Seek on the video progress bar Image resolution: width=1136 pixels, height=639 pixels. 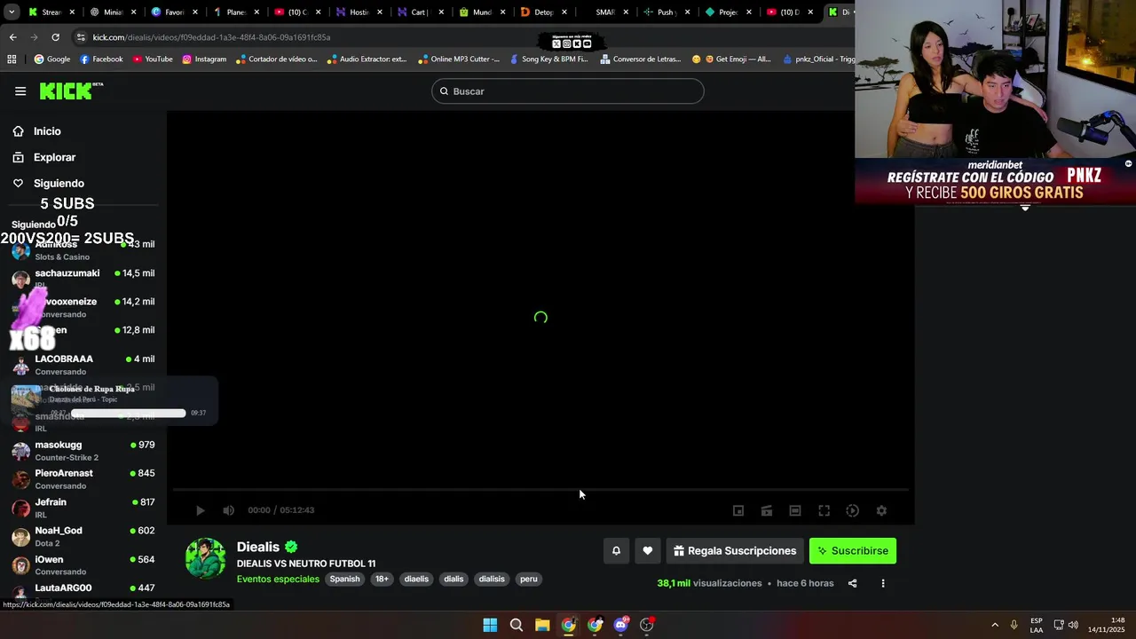tap(540, 490)
